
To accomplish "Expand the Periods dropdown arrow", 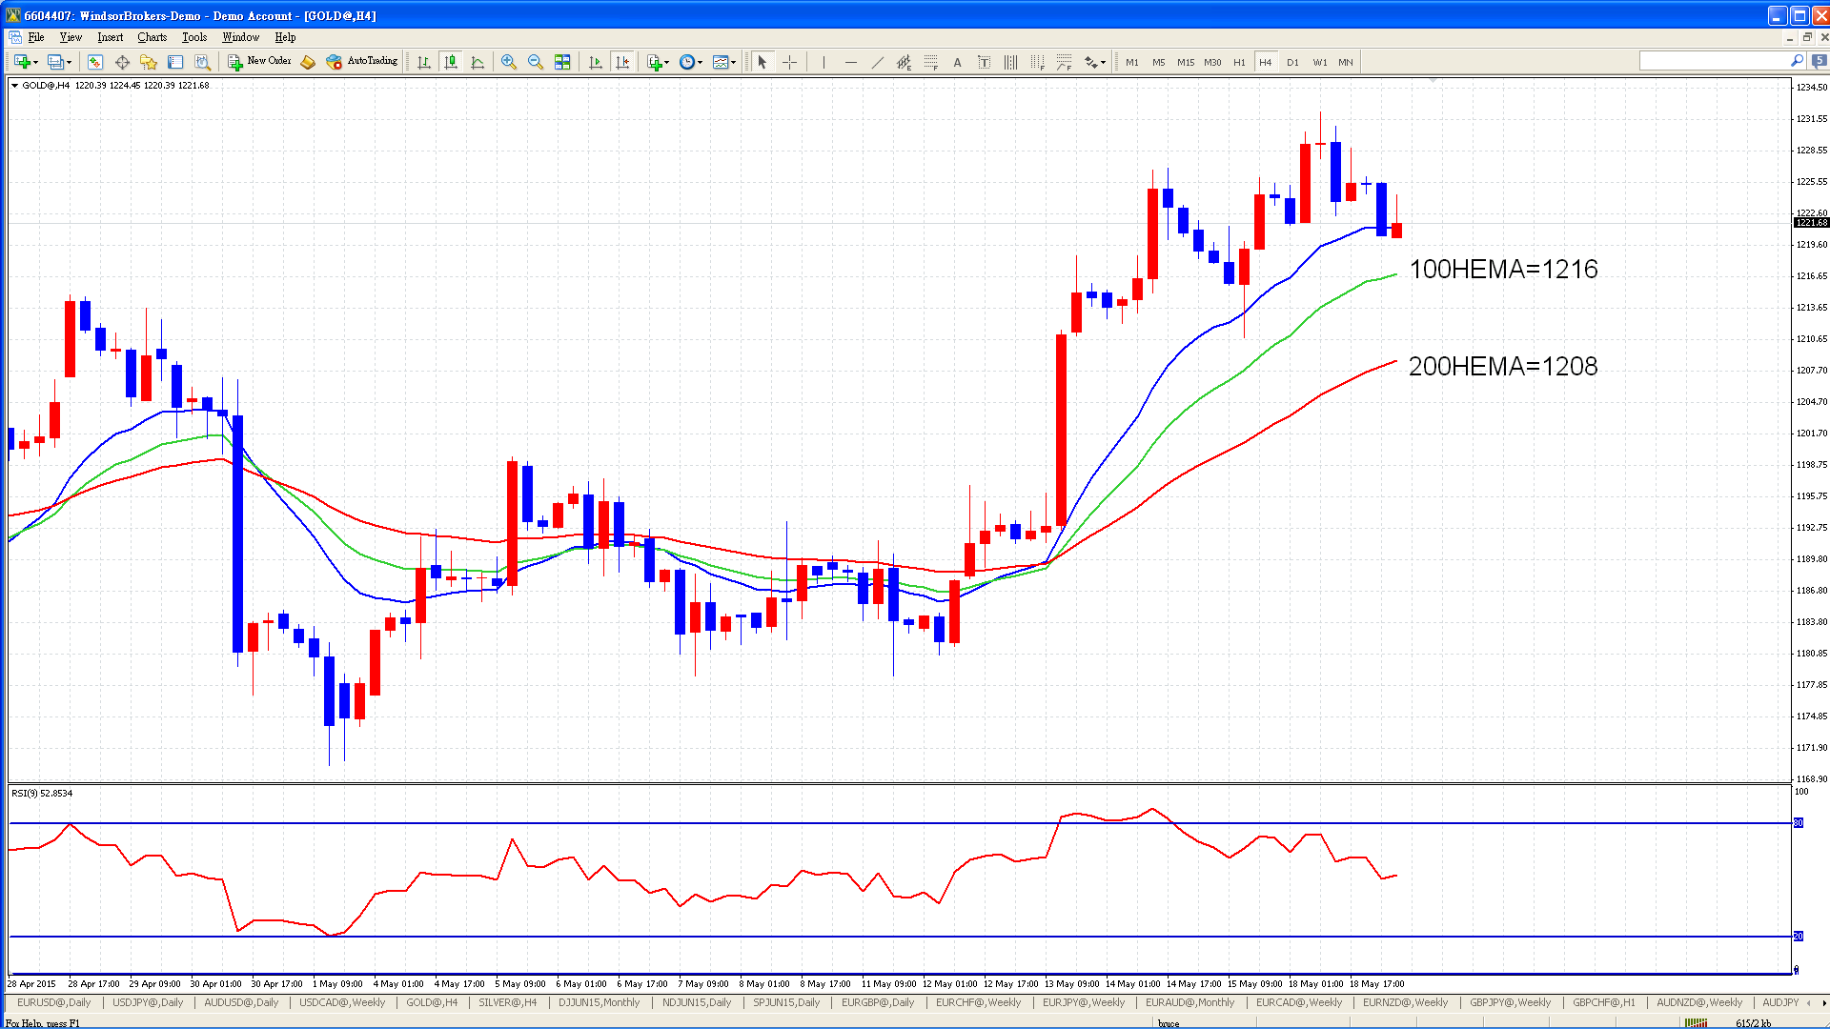I will pyautogui.click(x=701, y=62).
